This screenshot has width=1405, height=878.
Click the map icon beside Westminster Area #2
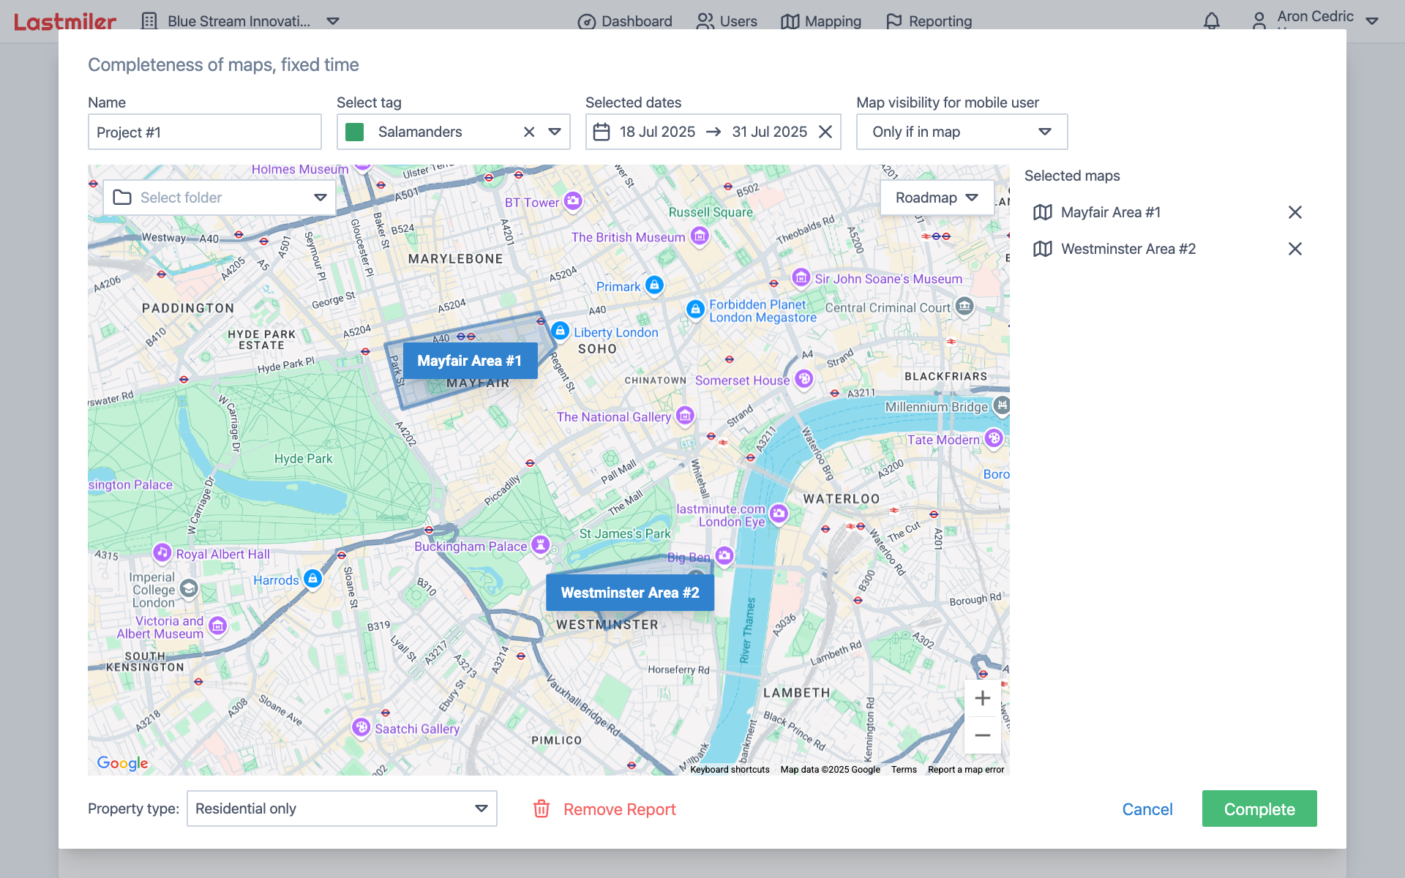pos(1043,249)
